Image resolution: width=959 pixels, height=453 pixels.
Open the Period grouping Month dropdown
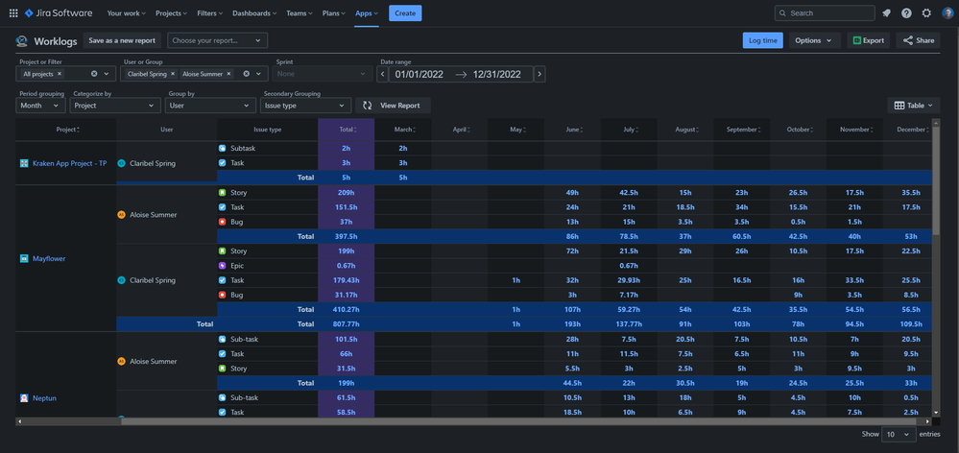40,106
